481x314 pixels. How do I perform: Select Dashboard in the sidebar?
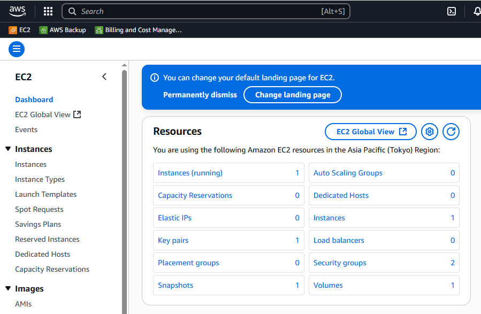34,99
